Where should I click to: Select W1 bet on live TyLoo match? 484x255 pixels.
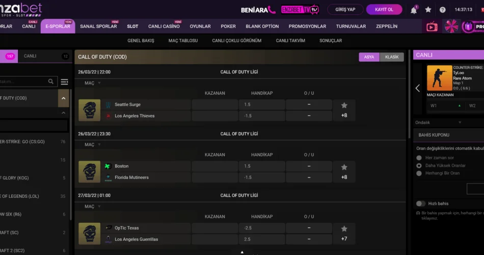[x=446, y=106]
